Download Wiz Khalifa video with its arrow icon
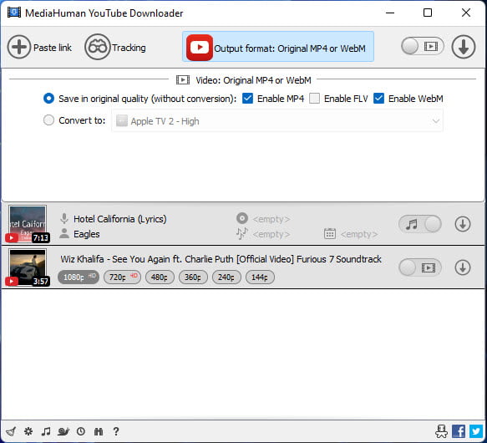487x443 pixels. tap(463, 267)
